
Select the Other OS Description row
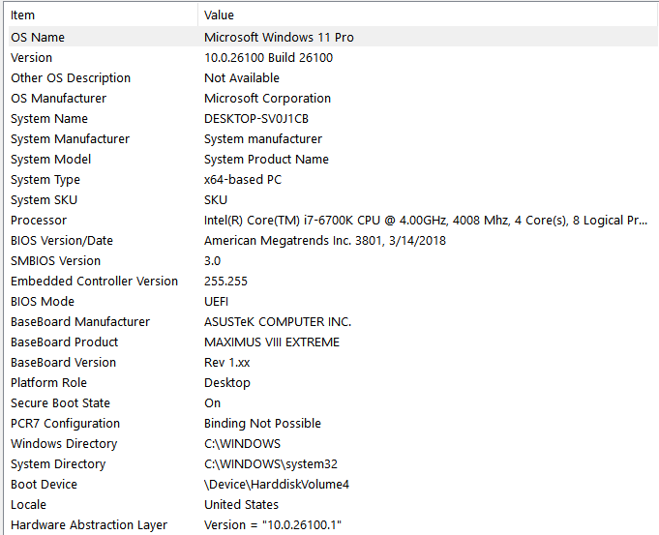(x=333, y=77)
